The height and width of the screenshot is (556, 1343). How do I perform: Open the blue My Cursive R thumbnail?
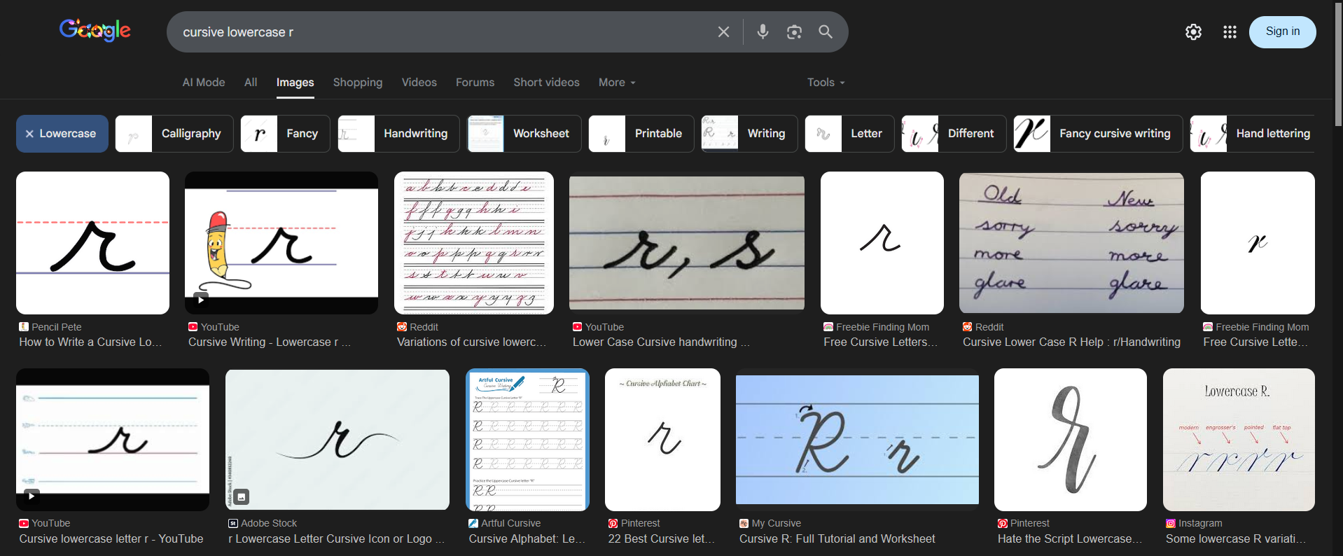tap(857, 440)
